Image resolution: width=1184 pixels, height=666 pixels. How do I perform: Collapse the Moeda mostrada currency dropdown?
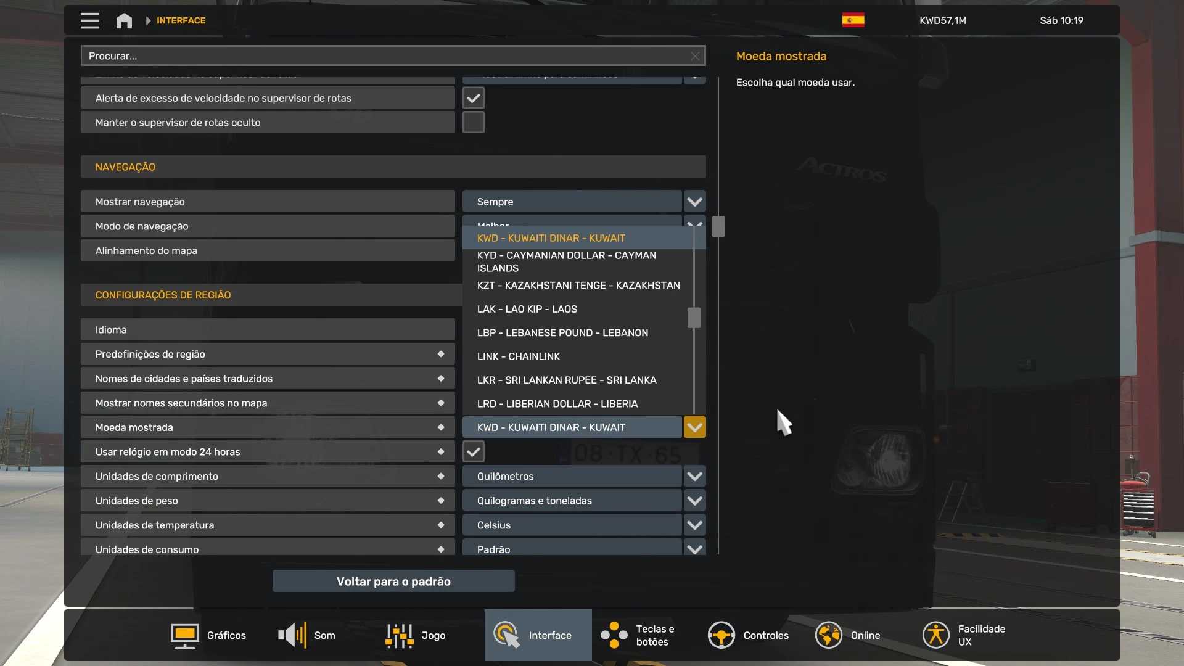tap(694, 427)
